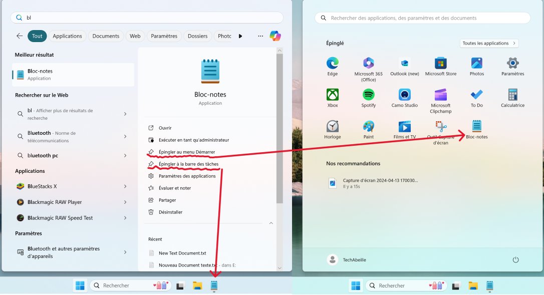Open Edge from pinned apps

(333, 64)
